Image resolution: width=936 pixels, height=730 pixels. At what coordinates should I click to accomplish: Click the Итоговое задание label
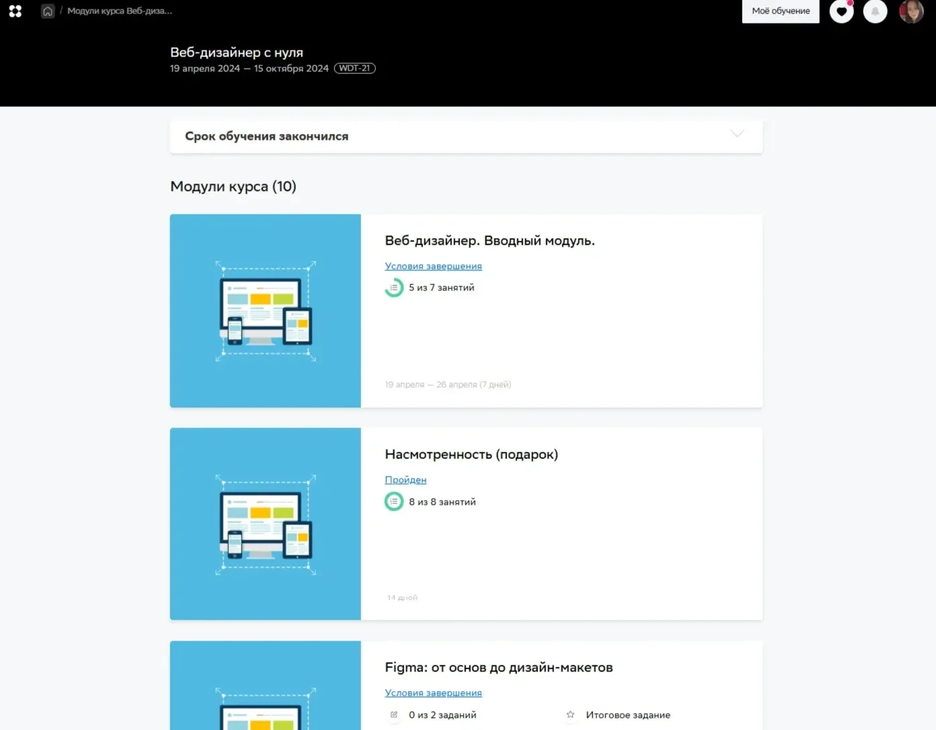628,715
